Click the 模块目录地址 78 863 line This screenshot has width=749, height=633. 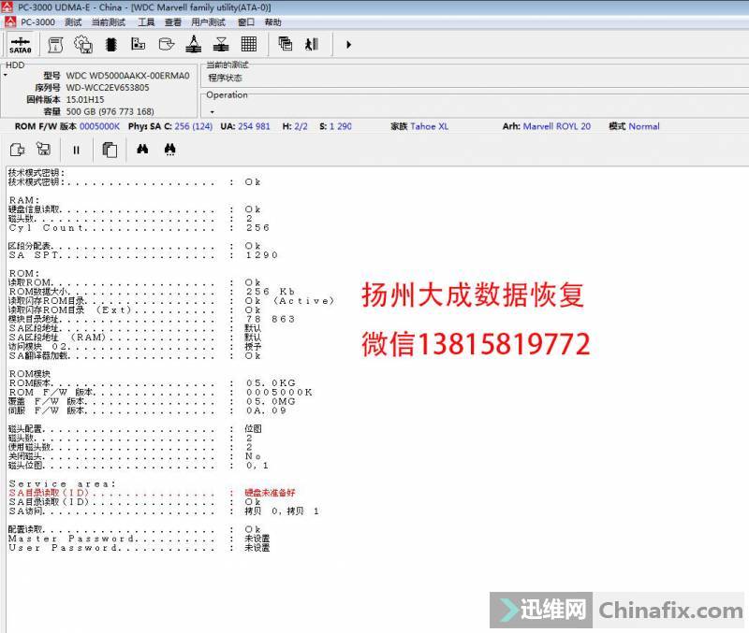(152, 319)
